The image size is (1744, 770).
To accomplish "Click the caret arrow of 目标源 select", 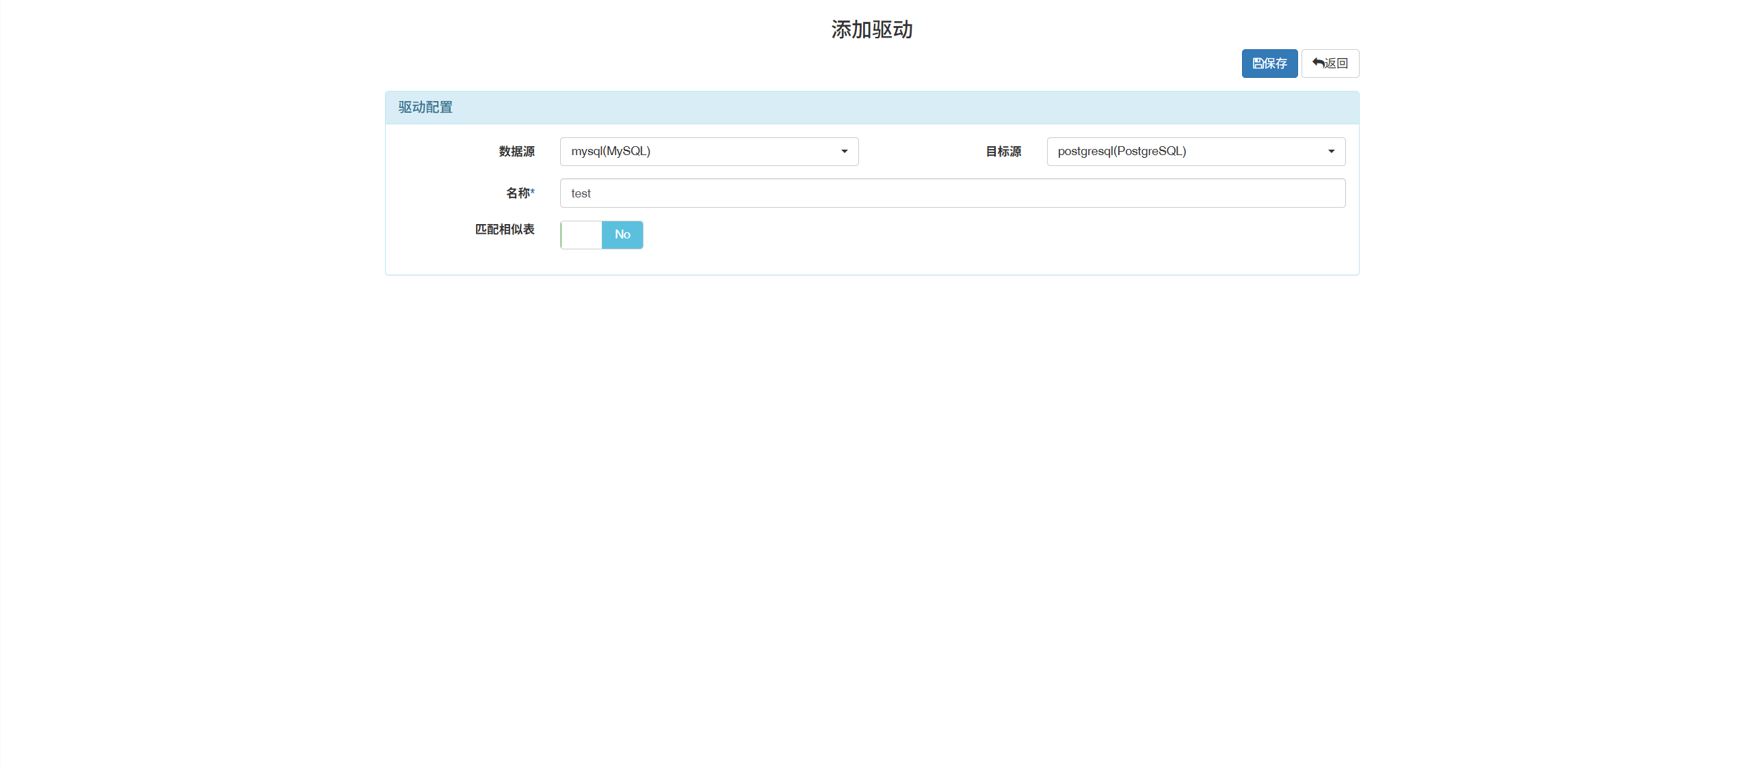I will 1331,152.
